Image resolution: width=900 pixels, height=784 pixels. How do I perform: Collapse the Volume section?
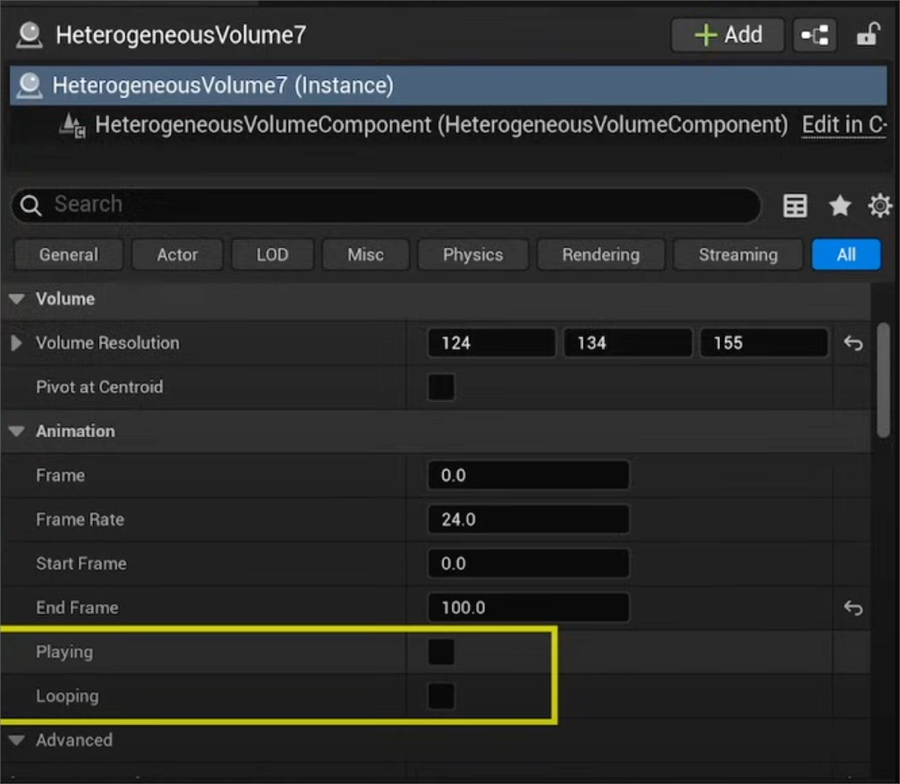[x=17, y=299]
